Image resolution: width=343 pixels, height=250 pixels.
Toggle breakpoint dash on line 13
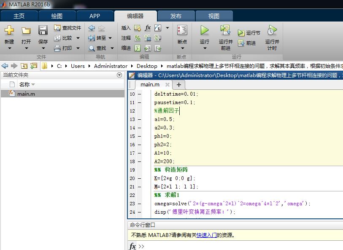(139, 120)
